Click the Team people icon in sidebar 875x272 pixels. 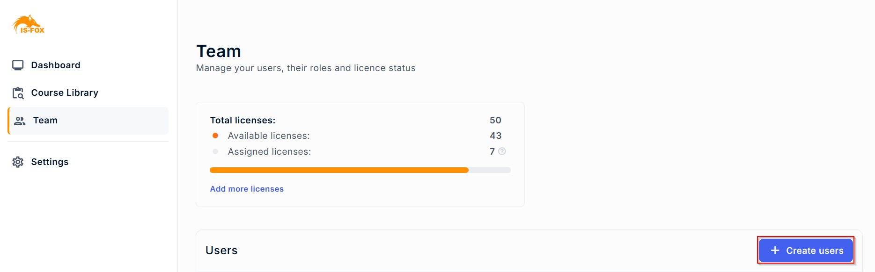20,121
